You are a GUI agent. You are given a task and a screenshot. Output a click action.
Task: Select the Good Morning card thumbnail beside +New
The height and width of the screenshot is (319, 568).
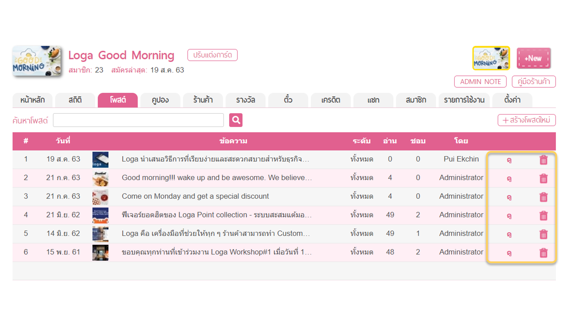[491, 58]
